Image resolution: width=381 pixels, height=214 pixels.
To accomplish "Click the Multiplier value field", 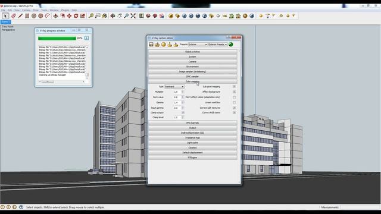I will [177, 92].
